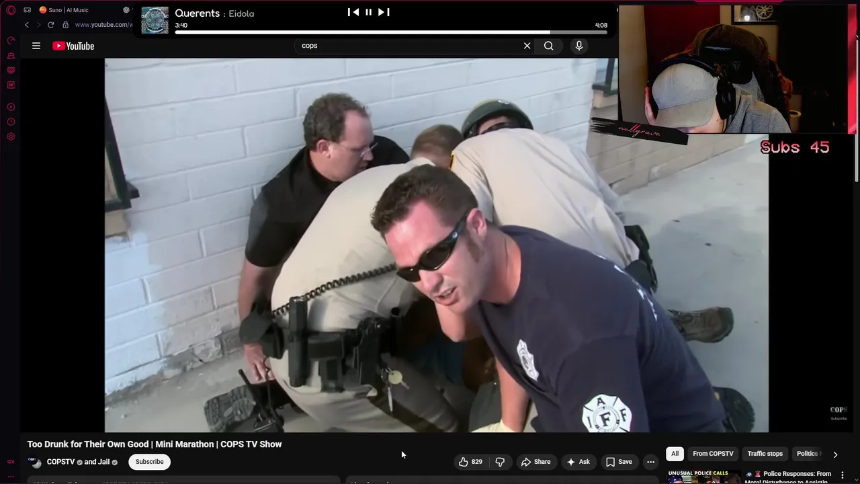Select the All filter chip
Viewport: 860px width, 484px height.
tap(675, 454)
